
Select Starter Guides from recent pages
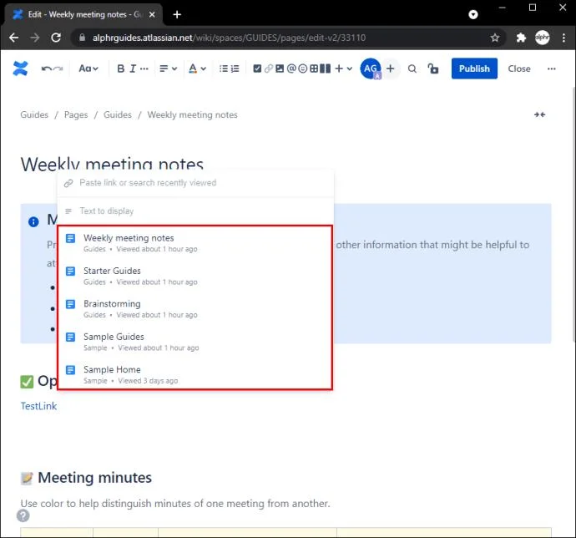[113, 271]
